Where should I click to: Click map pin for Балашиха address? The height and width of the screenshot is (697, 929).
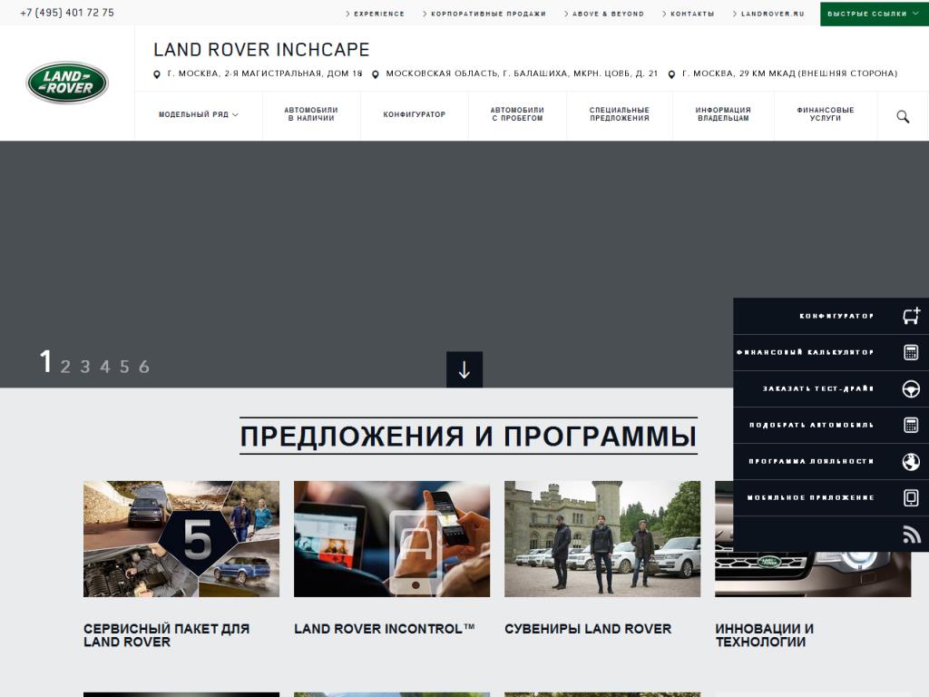coord(375,74)
